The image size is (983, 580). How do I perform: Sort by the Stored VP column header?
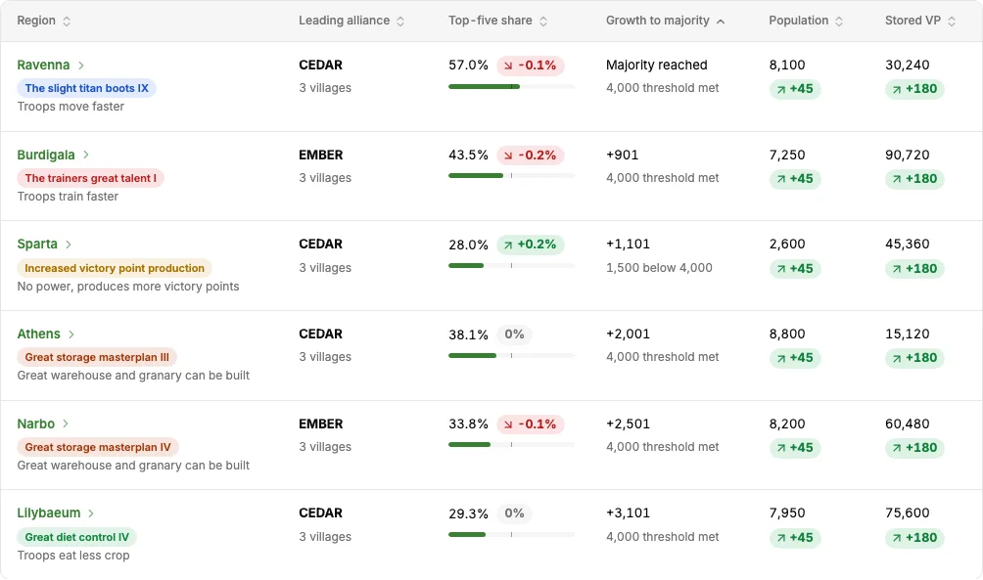(x=919, y=21)
